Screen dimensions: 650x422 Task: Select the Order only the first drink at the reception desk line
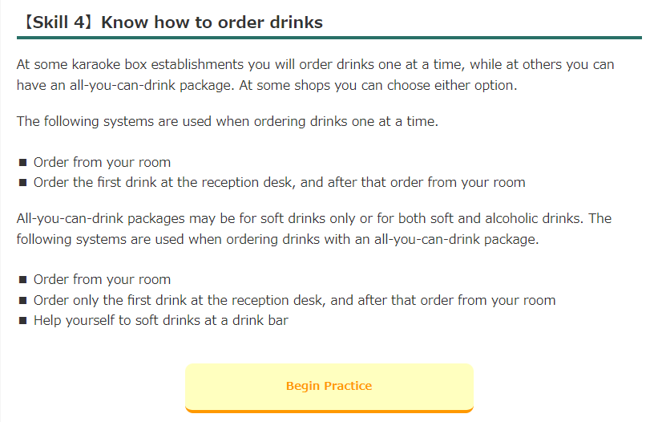pos(294,300)
